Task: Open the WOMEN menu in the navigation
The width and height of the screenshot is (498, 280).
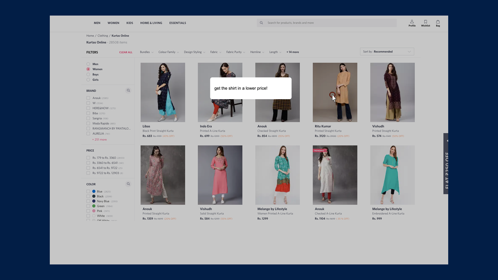Action: (x=113, y=23)
